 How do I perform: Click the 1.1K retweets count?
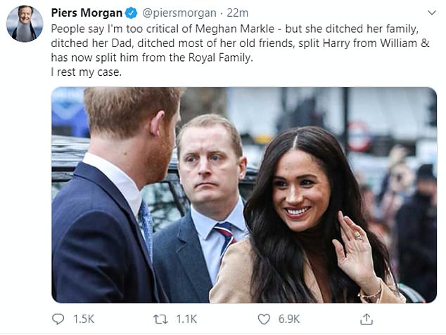[x=186, y=319]
